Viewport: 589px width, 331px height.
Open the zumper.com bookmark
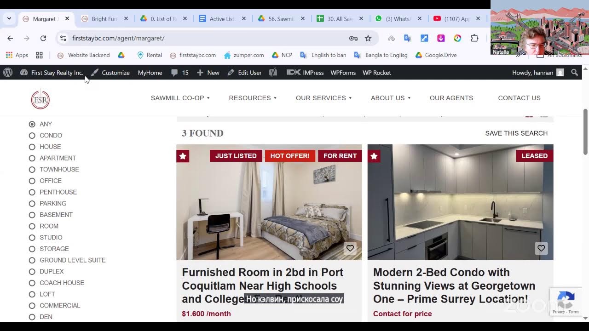coord(244,55)
